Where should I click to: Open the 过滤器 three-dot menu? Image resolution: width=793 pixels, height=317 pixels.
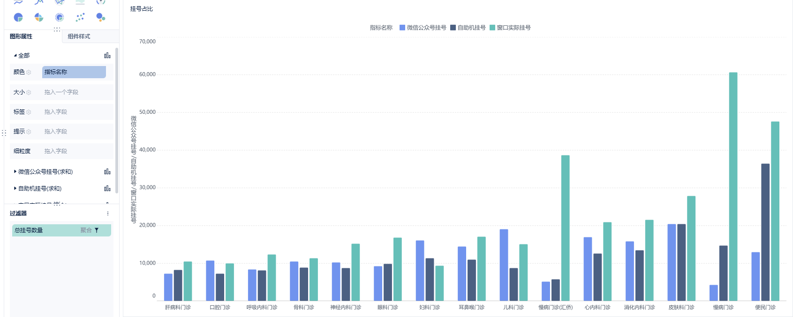108,214
